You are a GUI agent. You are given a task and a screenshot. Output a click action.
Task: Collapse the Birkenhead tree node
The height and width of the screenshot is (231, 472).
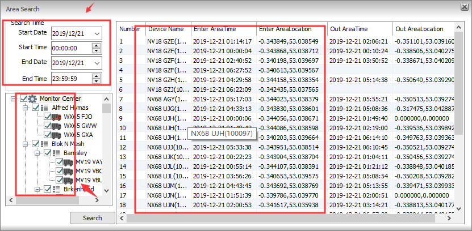pyautogui.click(x=37, y=189)
